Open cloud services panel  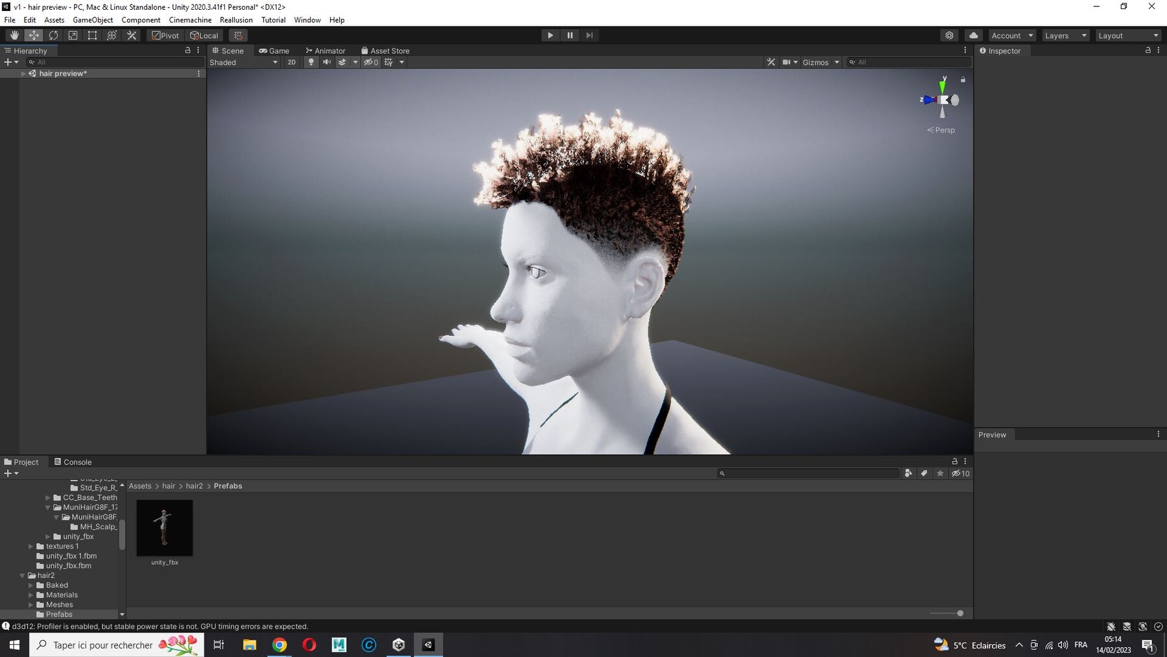coord(973,36)
